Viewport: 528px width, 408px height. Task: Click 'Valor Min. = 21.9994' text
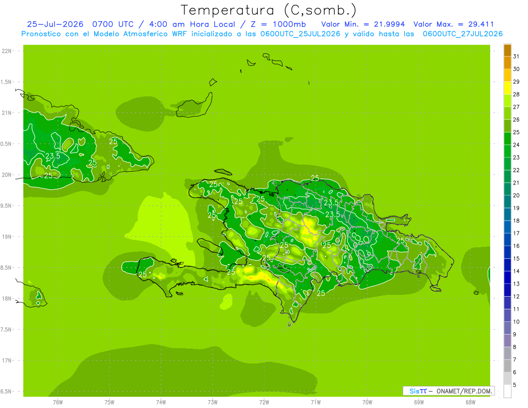tap(363, 24)
